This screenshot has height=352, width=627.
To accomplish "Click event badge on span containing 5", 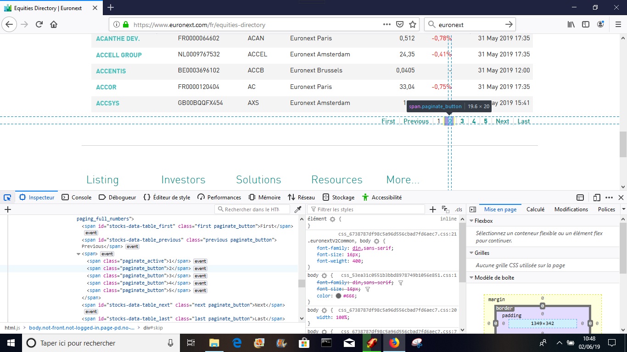I will coord(200,291).
